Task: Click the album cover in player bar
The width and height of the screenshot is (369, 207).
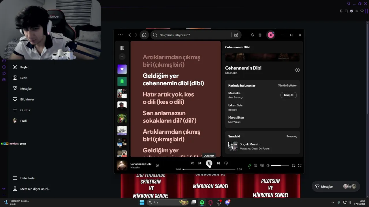Action: [122, 165]
